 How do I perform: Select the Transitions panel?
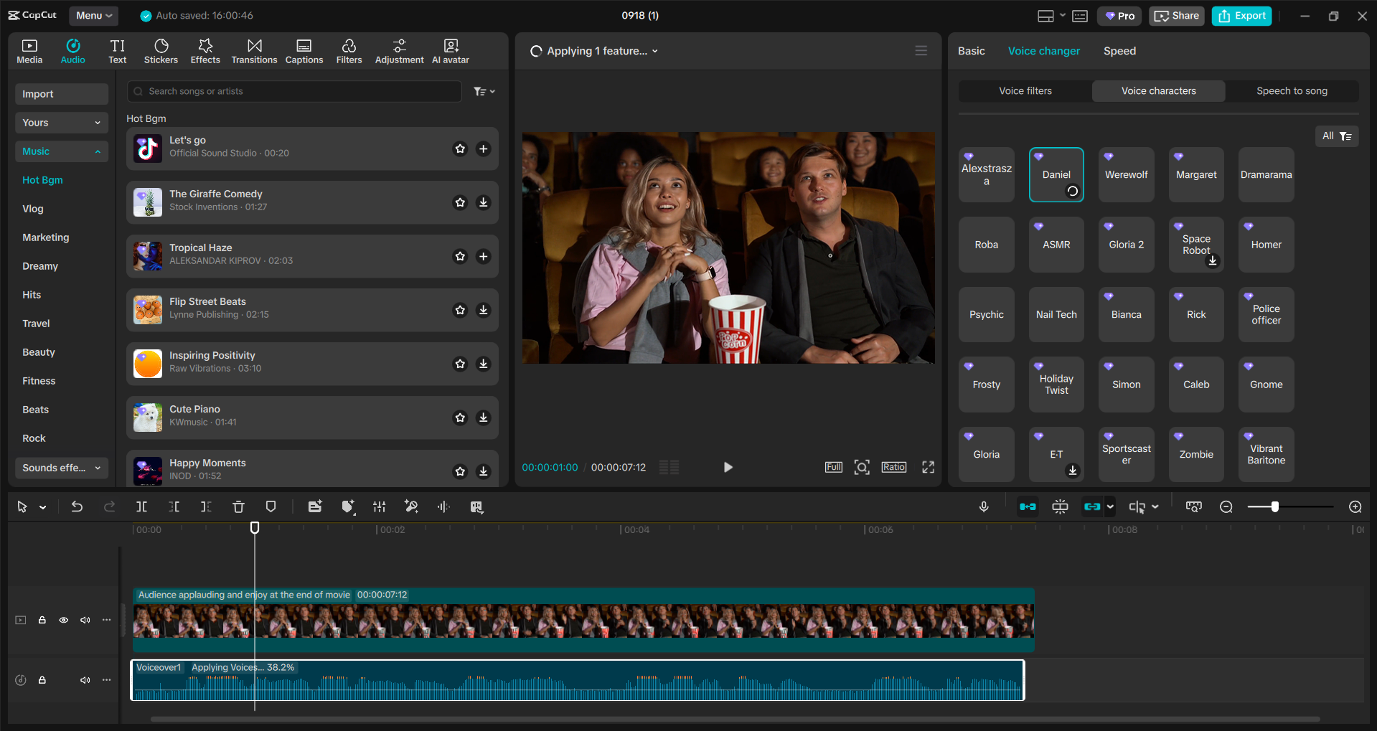pyautogui.click(x=254, y=50)
